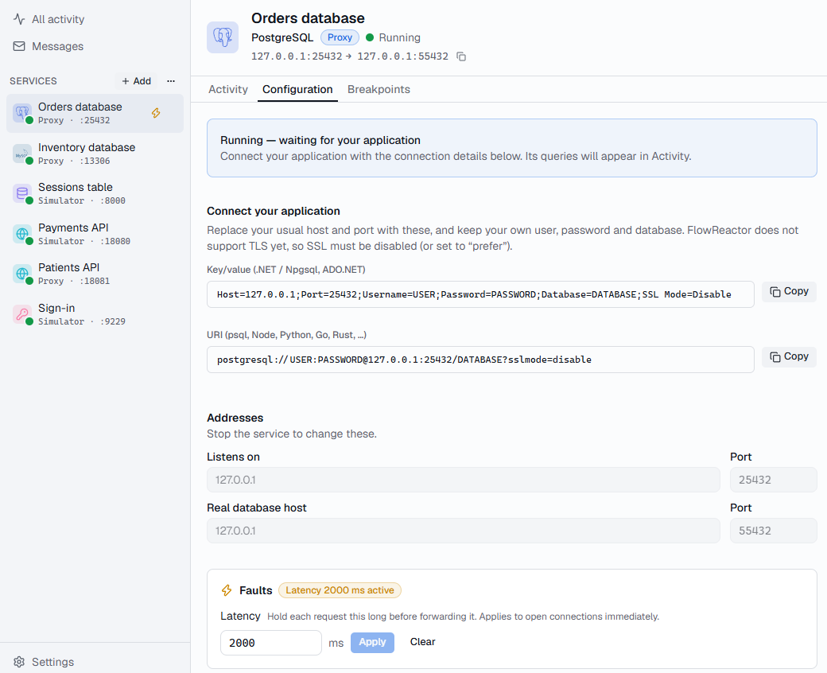Select the Sessions table service
This screenshot has width=827, height=673.
[95, 193]
